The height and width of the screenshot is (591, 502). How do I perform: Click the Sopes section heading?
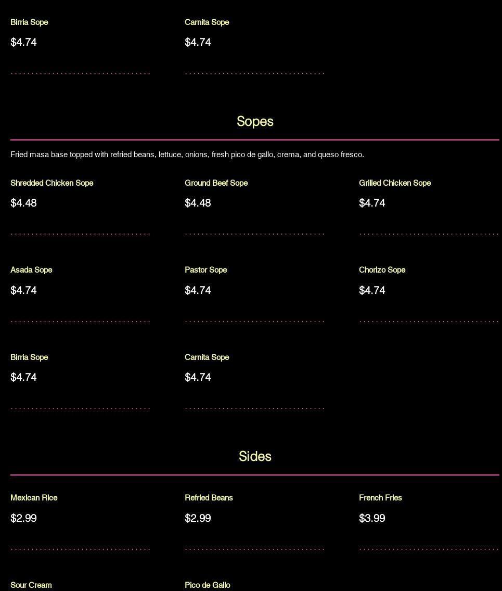point(255,121)
